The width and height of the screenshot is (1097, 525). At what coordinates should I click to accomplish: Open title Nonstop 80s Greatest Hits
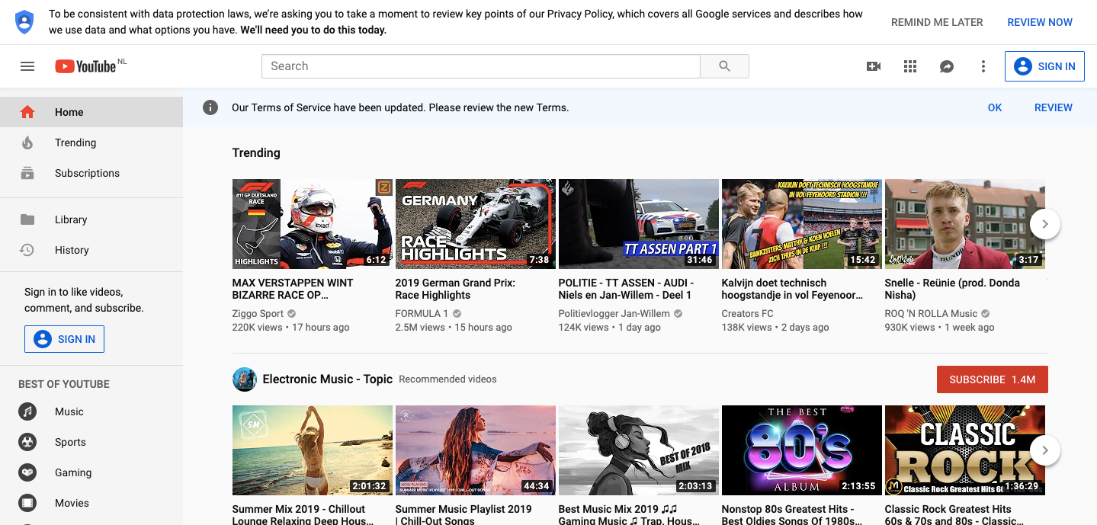click(x=792, y=515)
